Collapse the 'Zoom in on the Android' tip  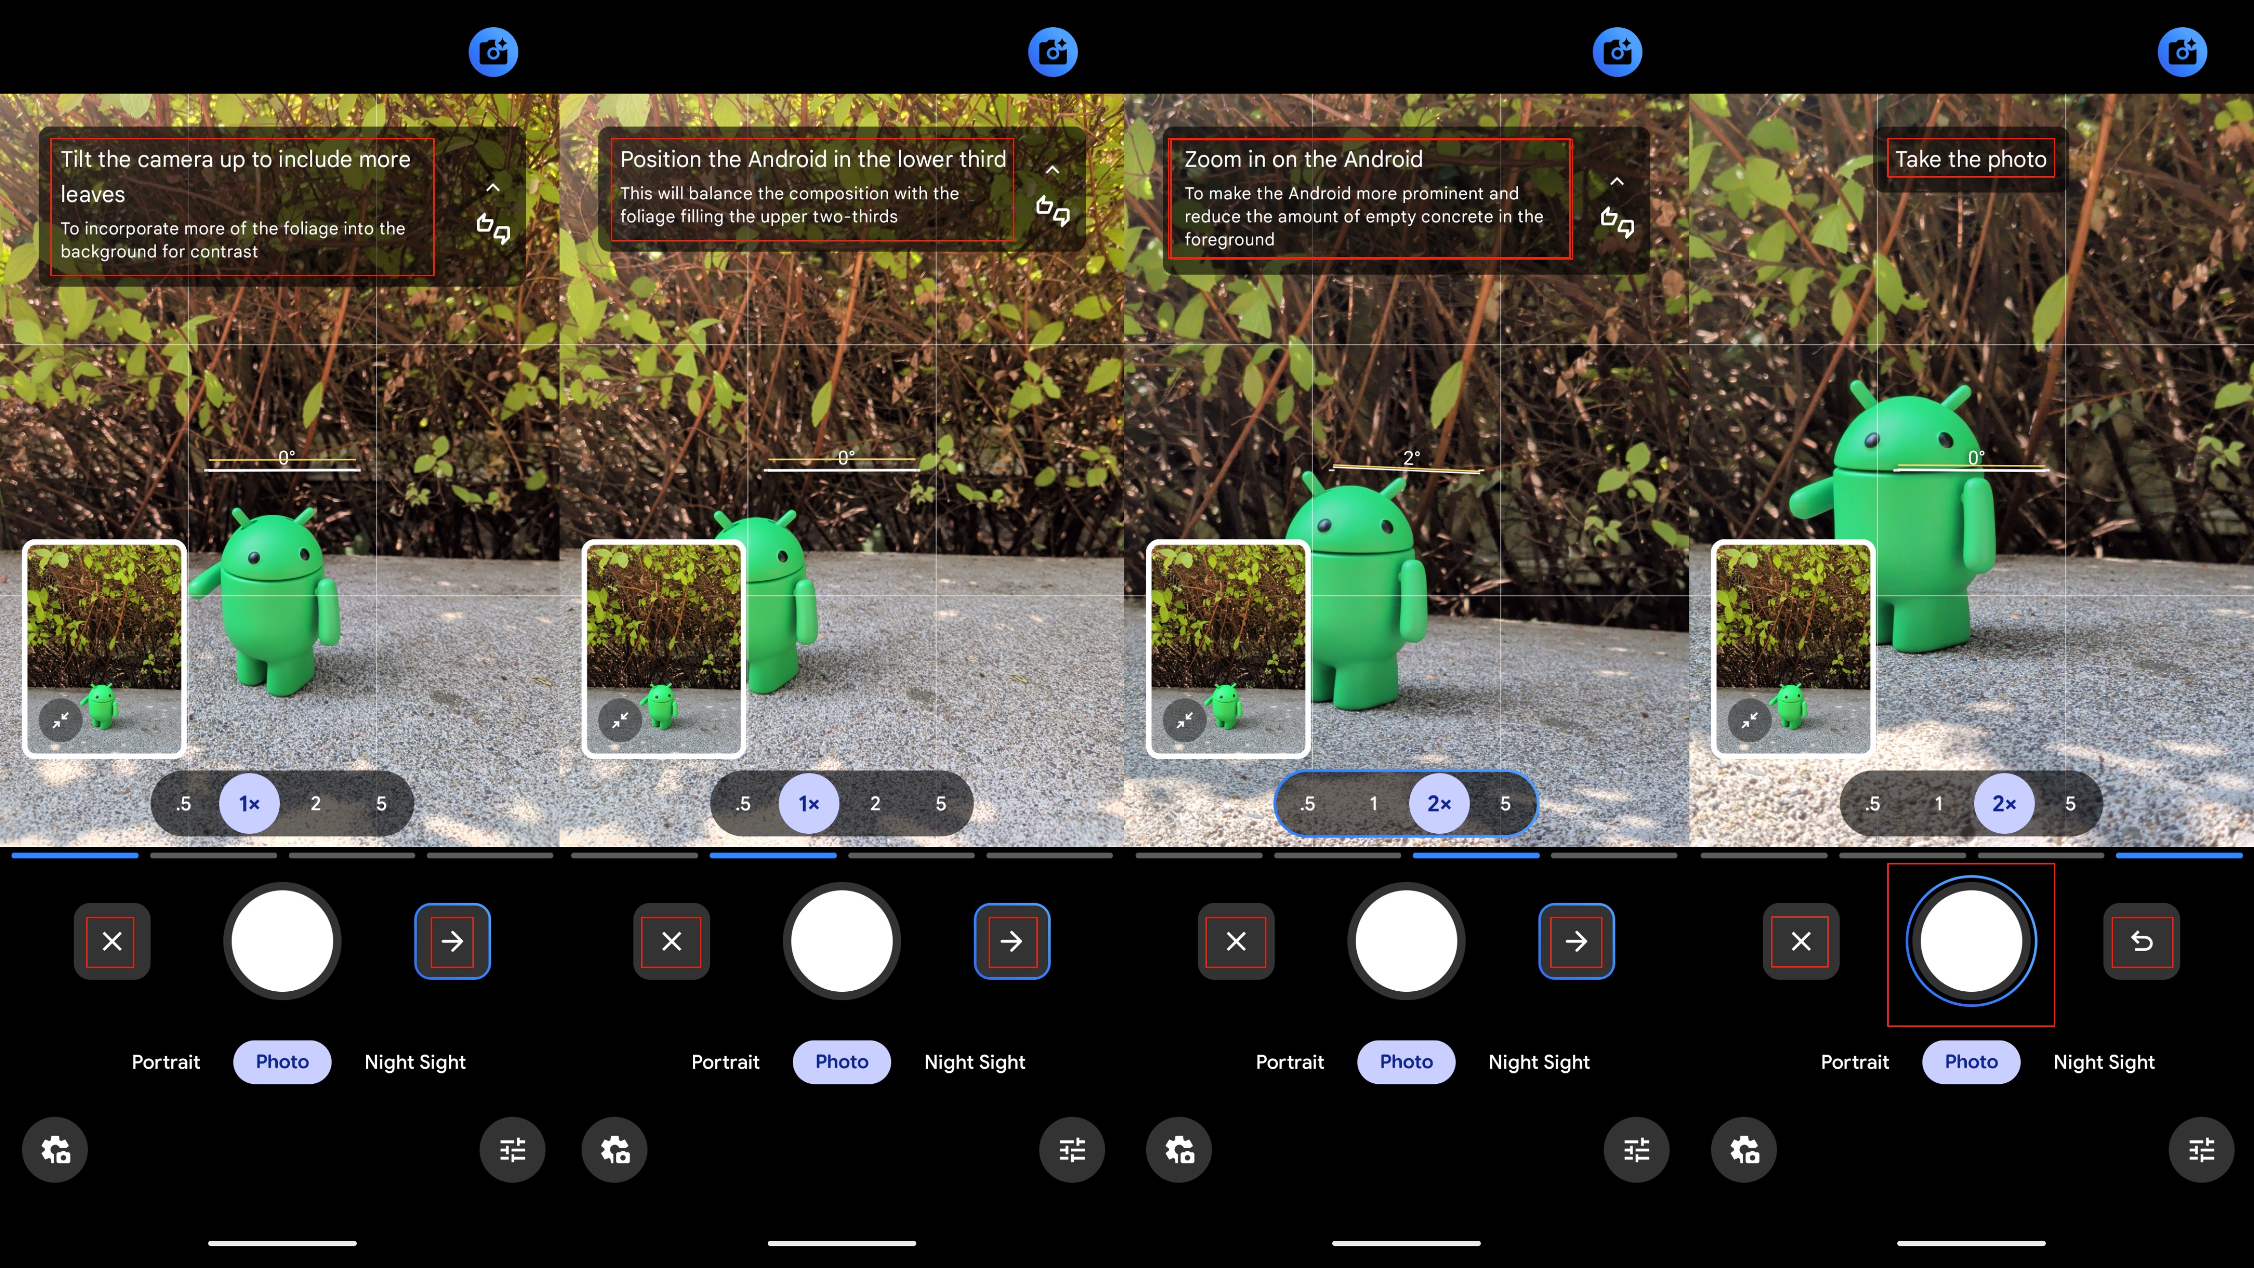pos(1616,182)
